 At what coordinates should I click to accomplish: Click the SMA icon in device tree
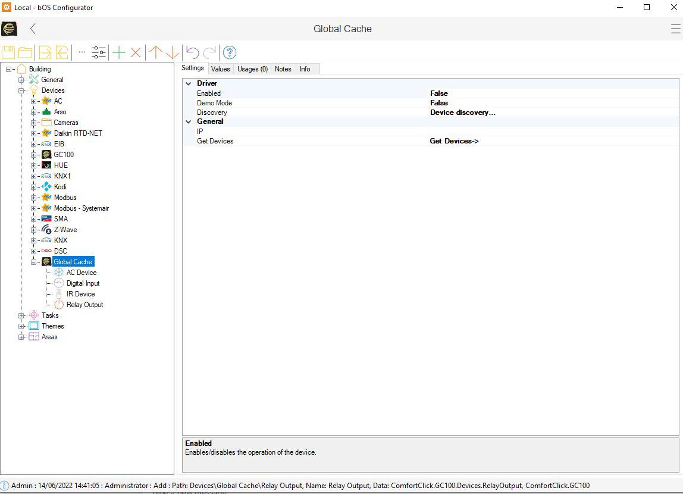(46, 218)
